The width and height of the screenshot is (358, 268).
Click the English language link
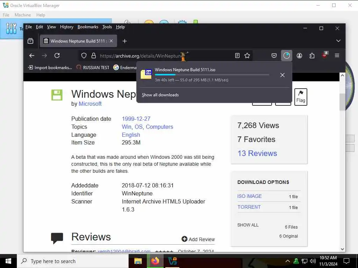pos(131,135)
